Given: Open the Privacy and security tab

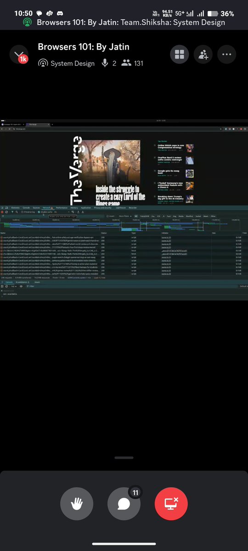Looking at the screenshot, I should pos(102,208).
